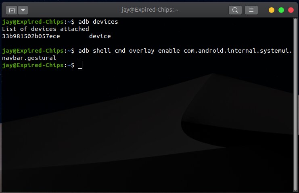This screenshot has width=299, height=193.
Task: Click the cursor block at the last prompt
Action: click(80, 65)
